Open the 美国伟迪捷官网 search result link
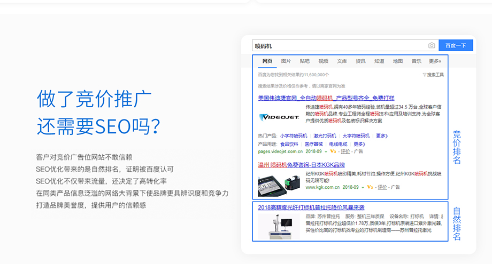This screenshot has width=492, height=264. coord(326,98)
